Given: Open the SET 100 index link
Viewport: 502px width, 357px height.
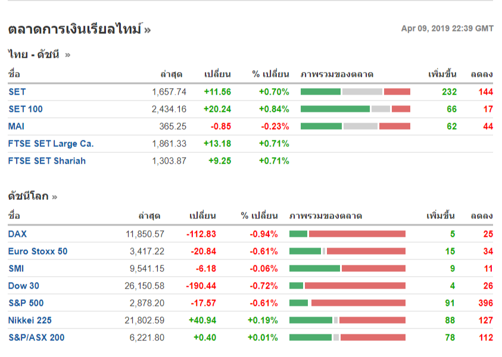Looking at the screenshot, I should click(25, 109).
